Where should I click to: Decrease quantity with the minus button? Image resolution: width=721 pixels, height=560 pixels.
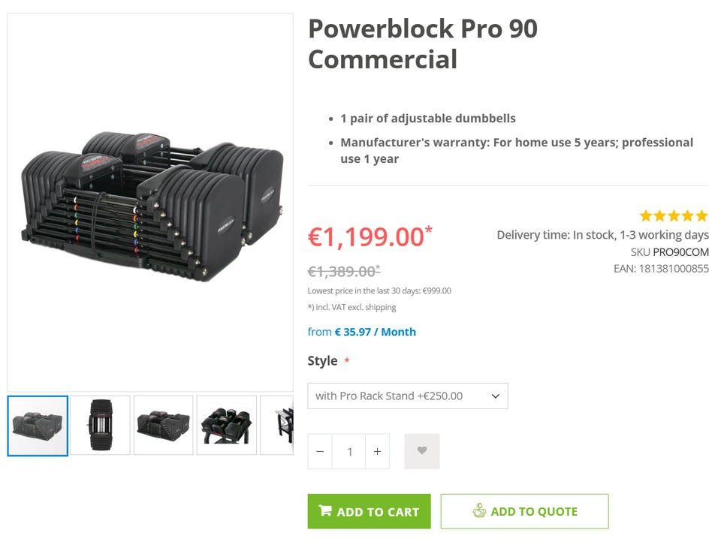point(320,451)
